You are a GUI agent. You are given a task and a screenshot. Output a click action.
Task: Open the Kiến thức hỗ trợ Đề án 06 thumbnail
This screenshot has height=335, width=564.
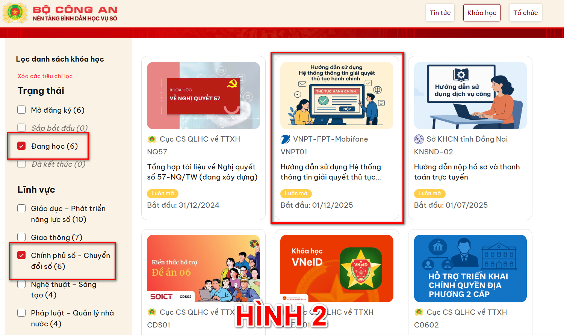tap(203, 269)
